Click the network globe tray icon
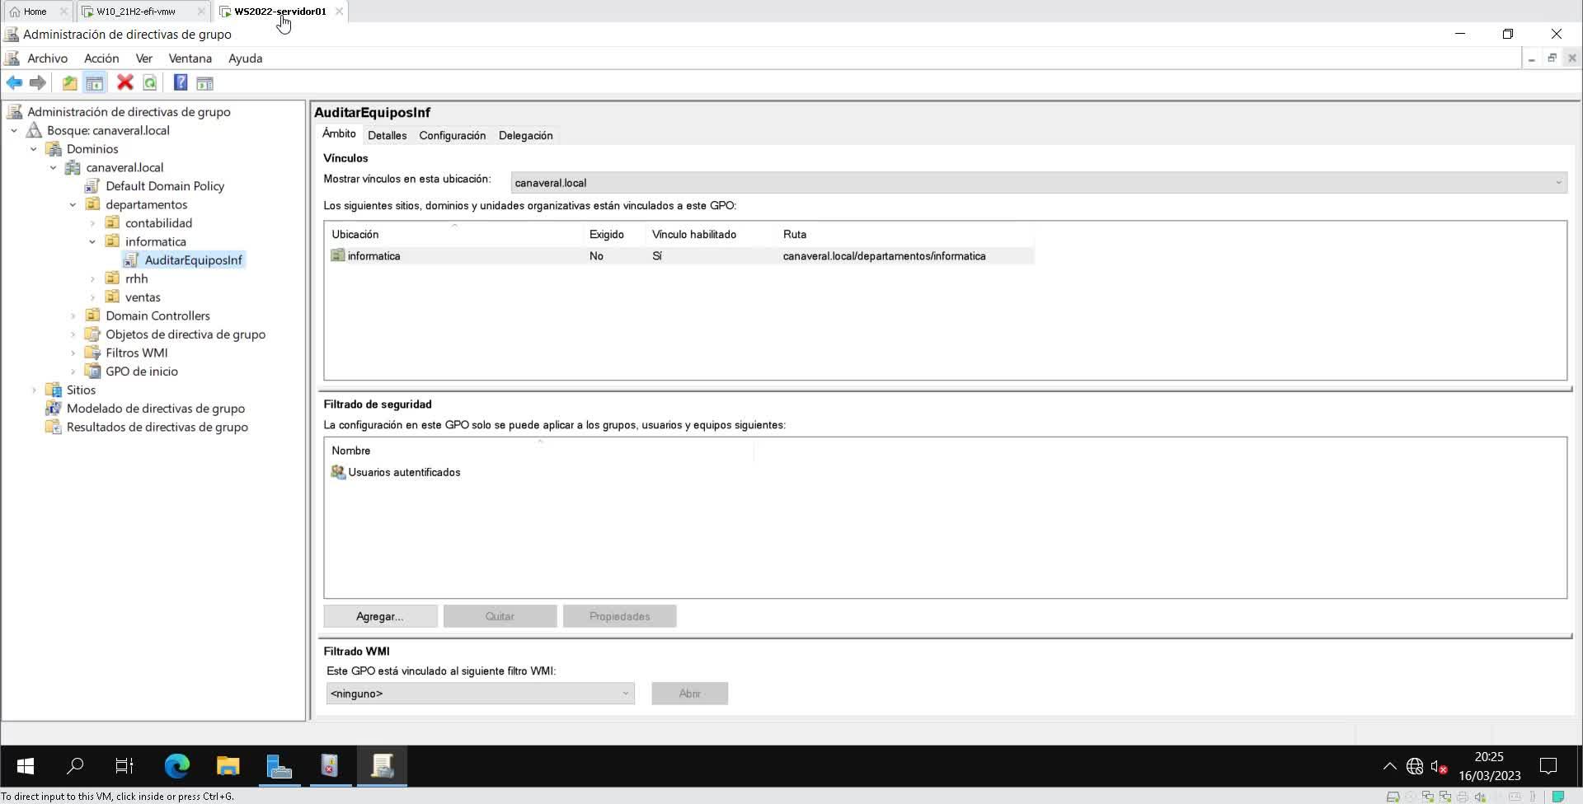The width and height of the screenshot is (1583, 804). [1415, 767]
